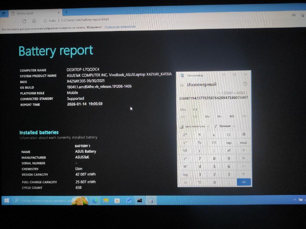Click the pi constant button
306x229 pixels.
[x=199, y=135]
